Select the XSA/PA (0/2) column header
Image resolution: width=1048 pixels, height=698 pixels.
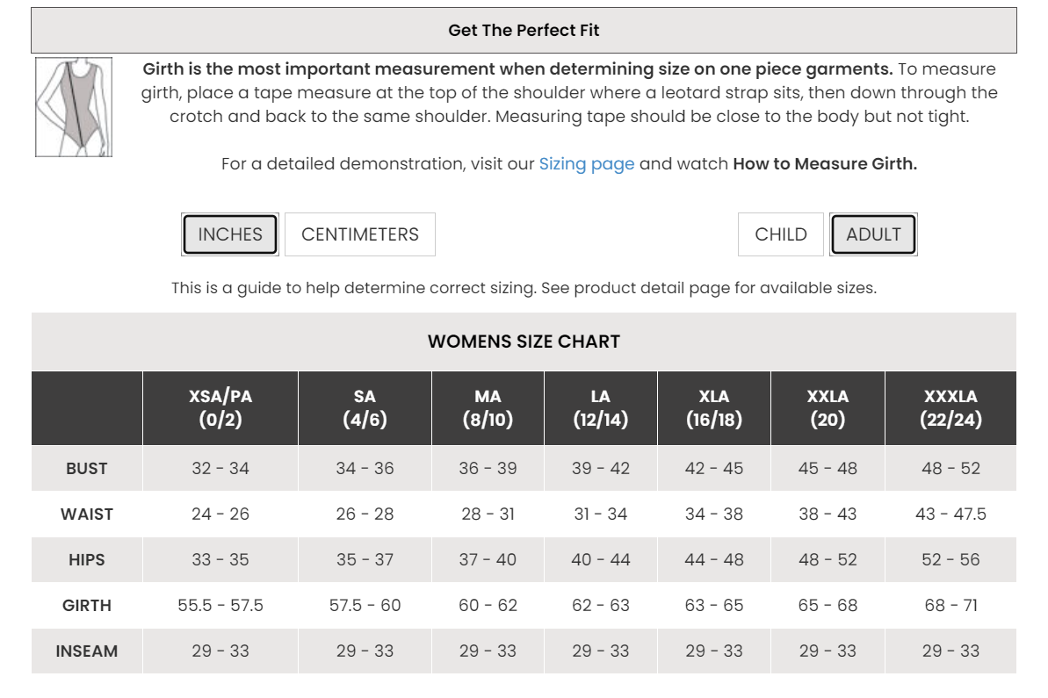click(220, 408)
